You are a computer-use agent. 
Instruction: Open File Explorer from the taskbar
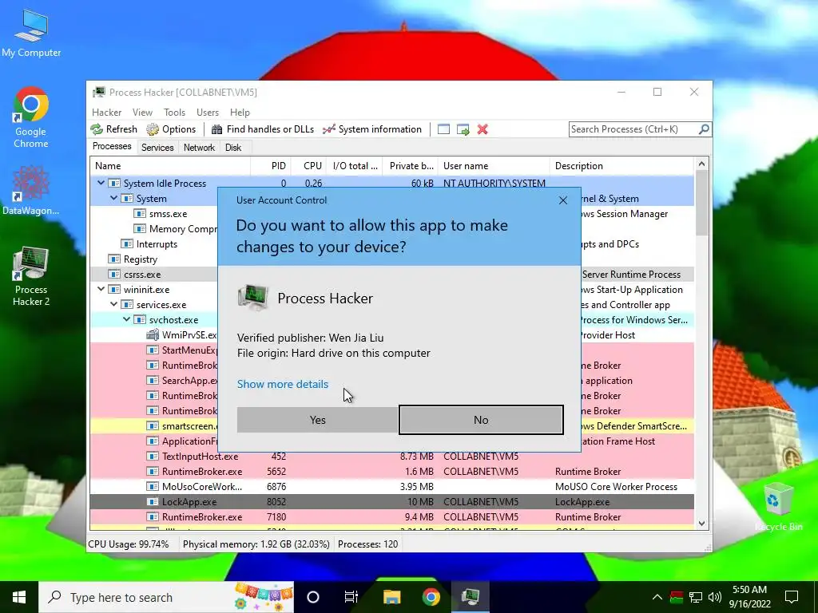391,597
